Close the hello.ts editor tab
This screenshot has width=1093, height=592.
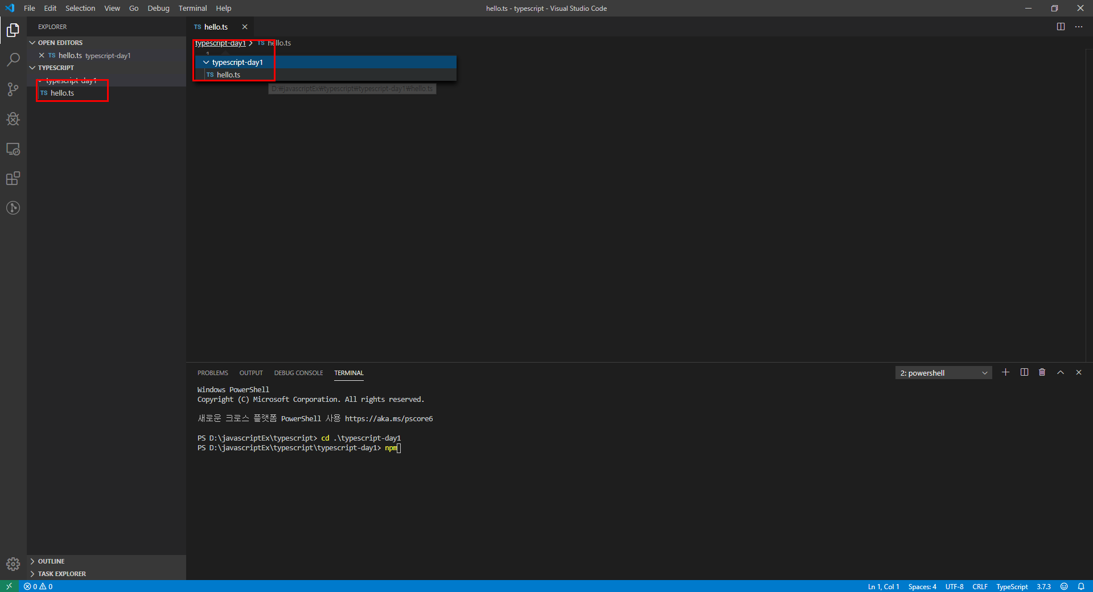[x=245, y=27]
